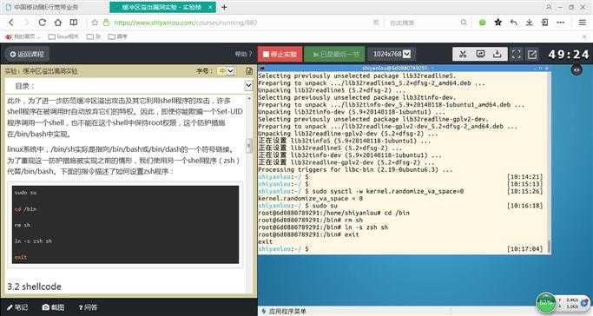Click the search magnifier icon in toolbar
The width and height of the screenshot is (593, 316).
click(464, 23)
